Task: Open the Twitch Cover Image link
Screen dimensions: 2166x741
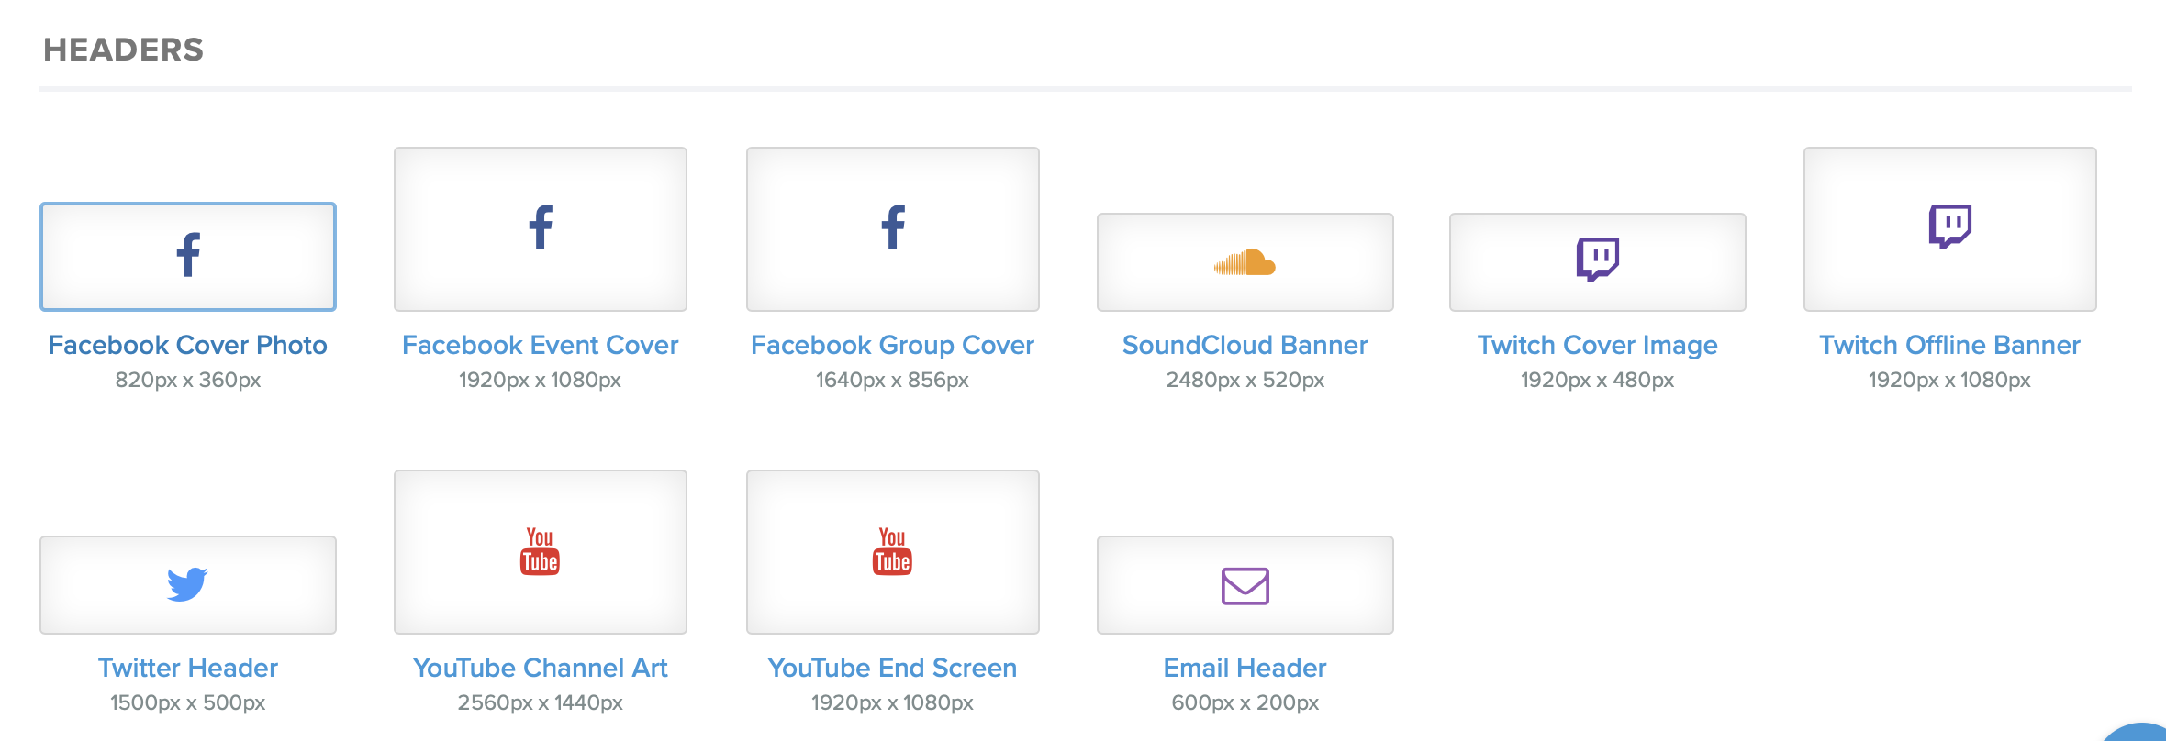Action: pos(1598,345)
